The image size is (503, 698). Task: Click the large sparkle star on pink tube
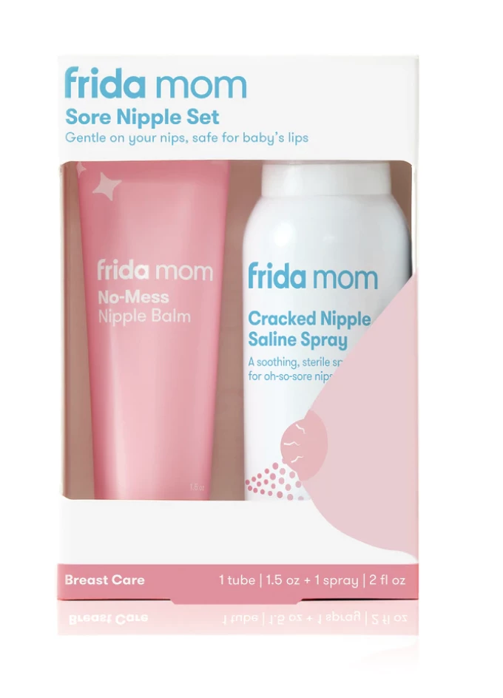point(107,186)
